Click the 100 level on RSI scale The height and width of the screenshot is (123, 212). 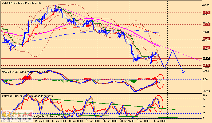[x=205, y=96]
